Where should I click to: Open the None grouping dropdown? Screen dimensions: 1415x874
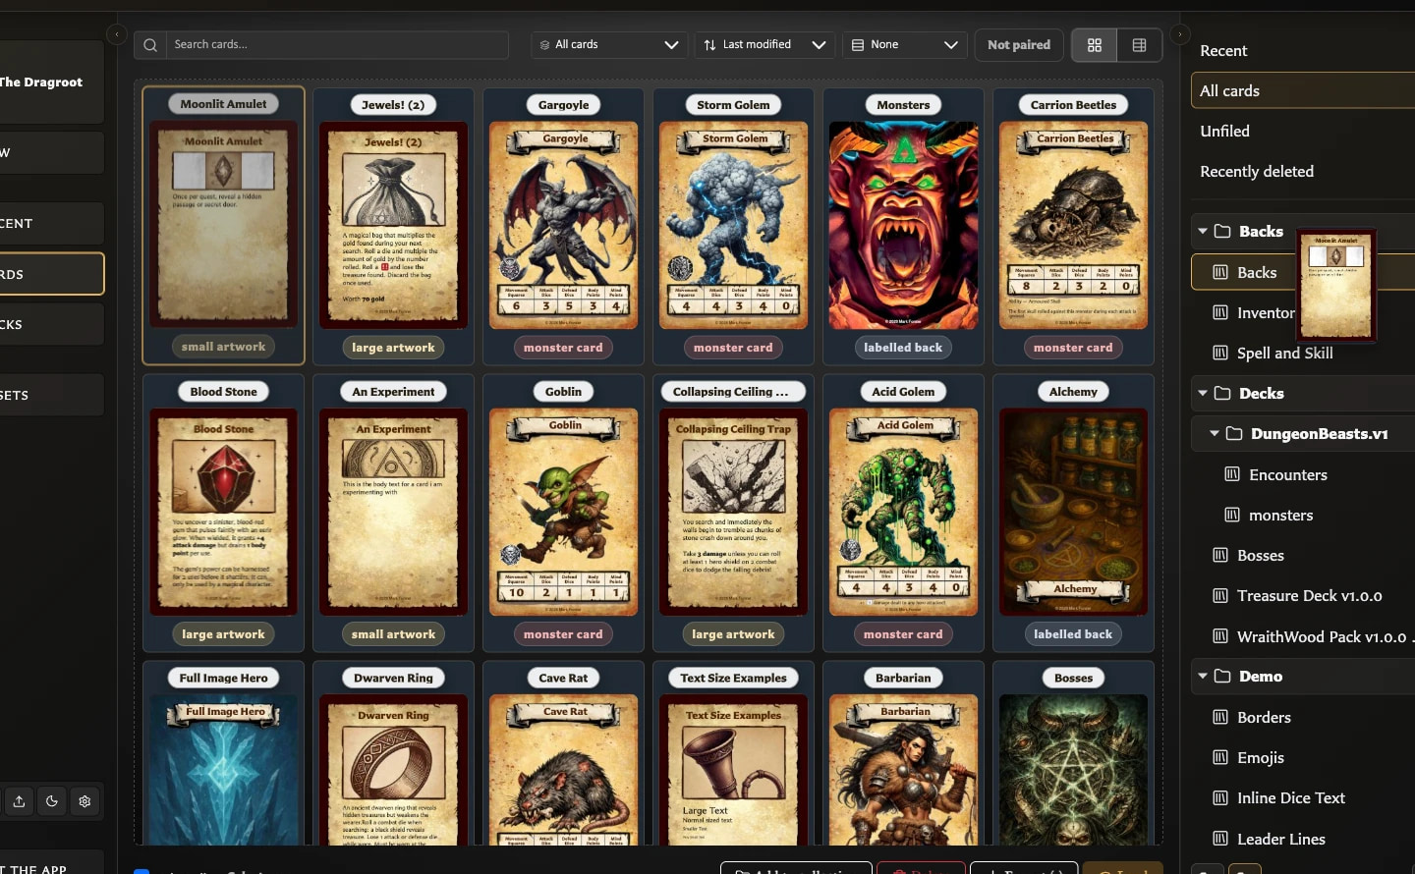click(x=905, y=45)
